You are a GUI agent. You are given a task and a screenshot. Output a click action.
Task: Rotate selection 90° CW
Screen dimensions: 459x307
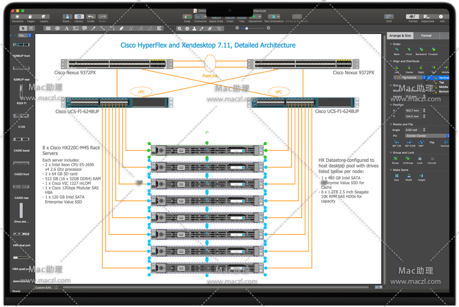(397, 142)
